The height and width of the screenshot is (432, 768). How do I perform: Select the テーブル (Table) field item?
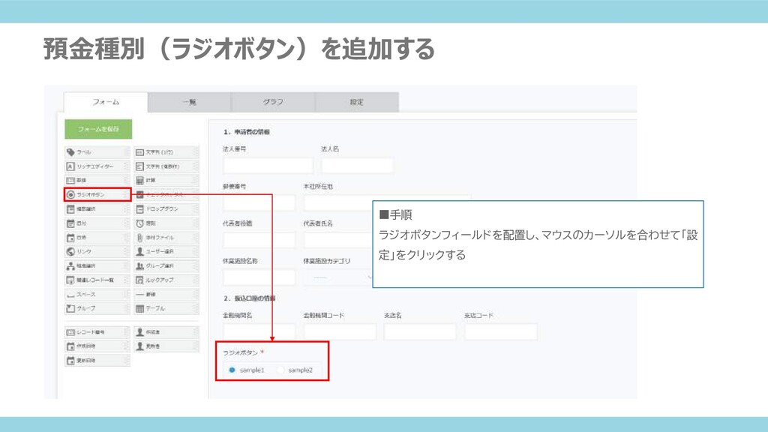click(x=166, y=308)
